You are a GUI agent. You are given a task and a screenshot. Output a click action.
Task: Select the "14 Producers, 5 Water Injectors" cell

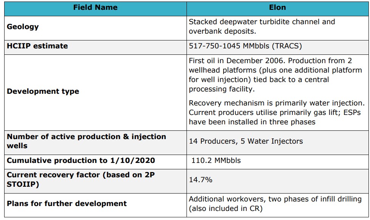pyautogui.click(x=246, y=141)
